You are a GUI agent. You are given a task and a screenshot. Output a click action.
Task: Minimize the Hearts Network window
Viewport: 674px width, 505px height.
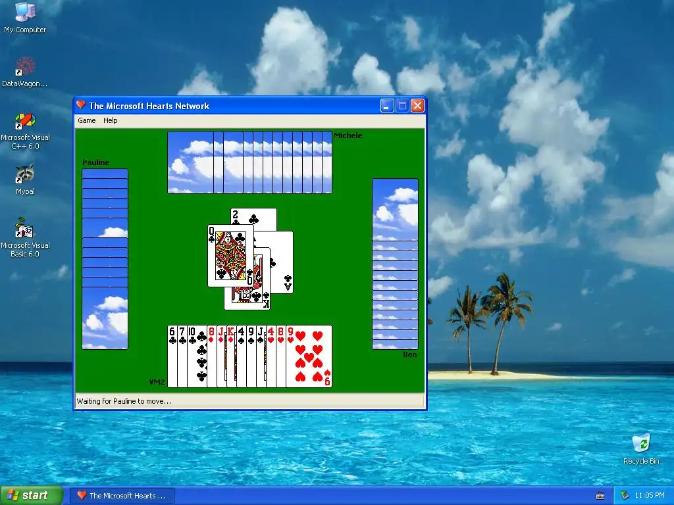(x=387, y=106)
